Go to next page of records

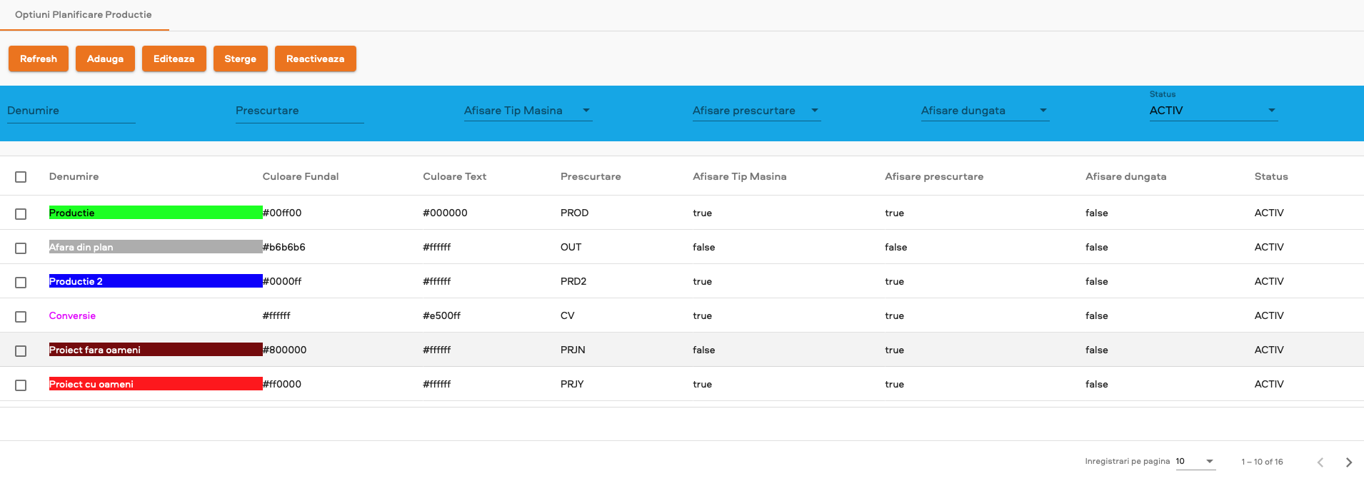pos(1348,462)
